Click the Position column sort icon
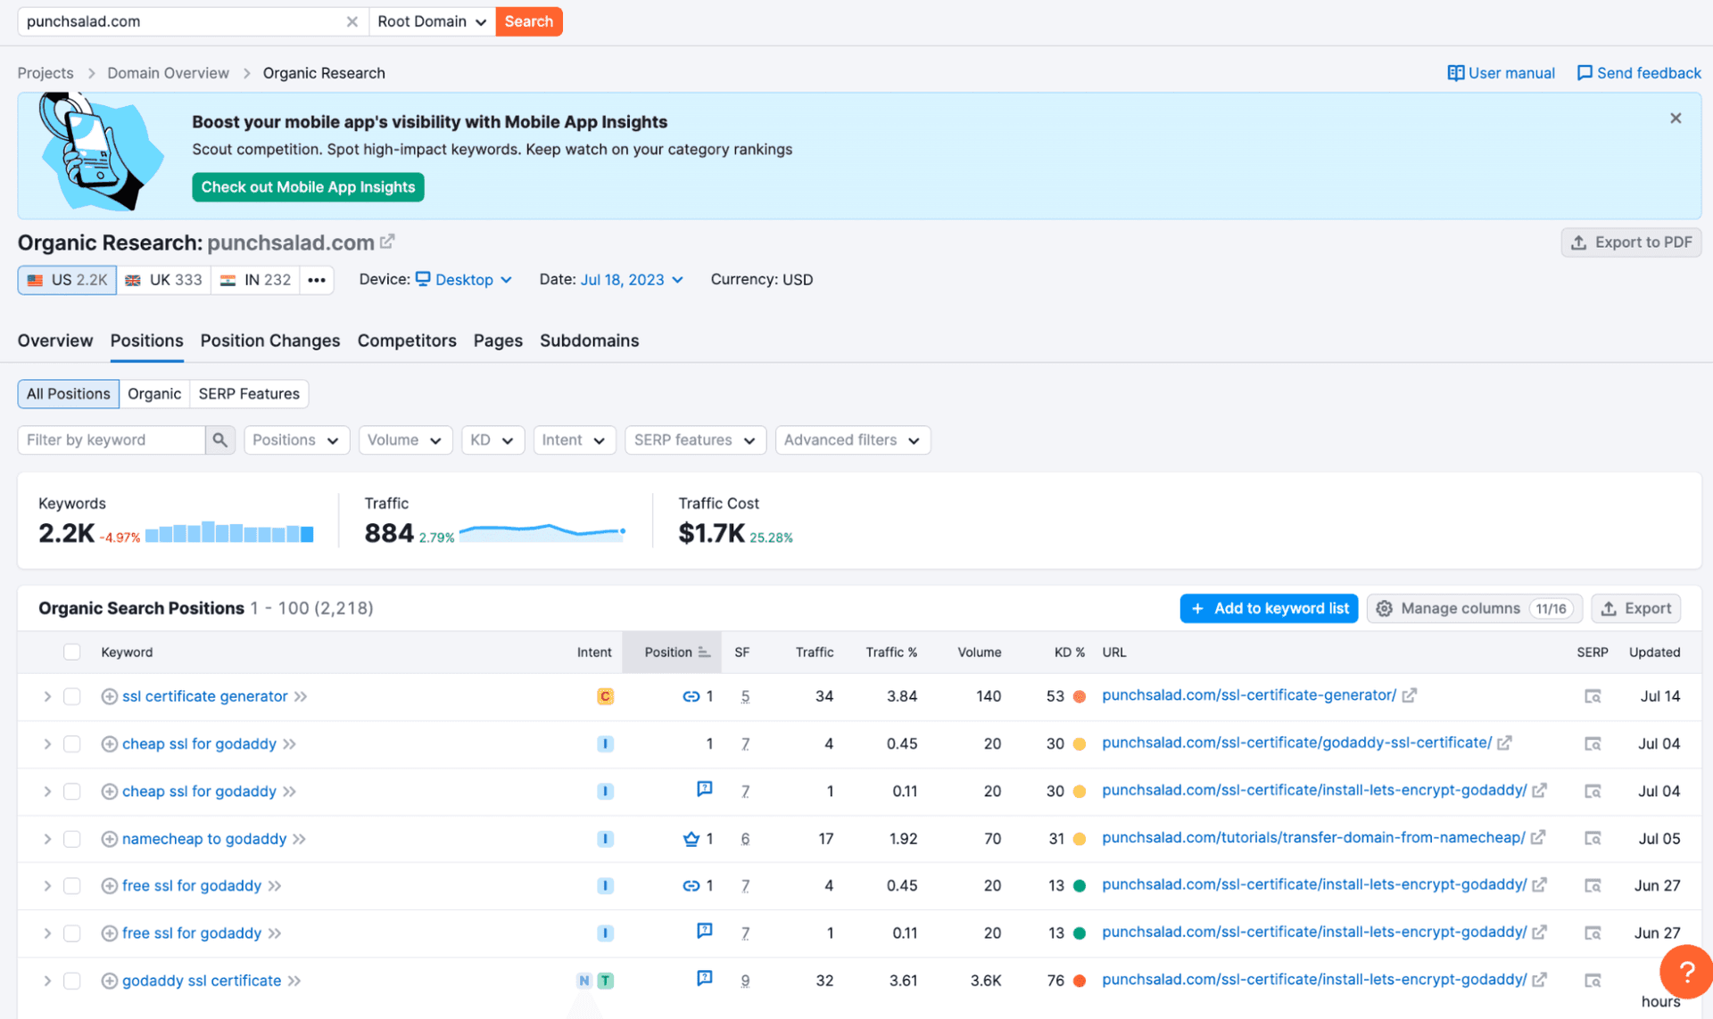 pos(704,653)
